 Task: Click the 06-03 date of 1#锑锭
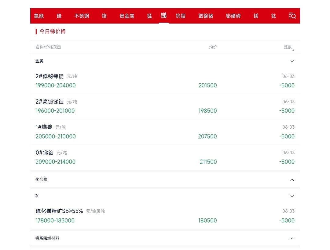tap(288, 127)
